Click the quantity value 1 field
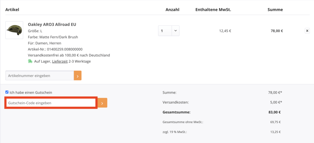Image resolution: width=314 pixels, height=143 pixels. (165, 31)
